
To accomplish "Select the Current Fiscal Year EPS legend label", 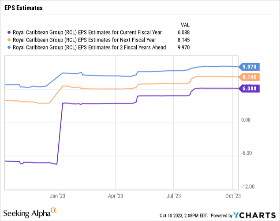I will point(87,32).
